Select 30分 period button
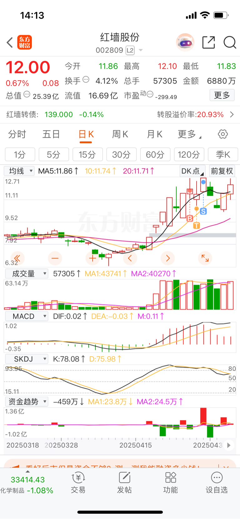Image resolution: width=240 pixels, height=519 pixels. [x=122, y=154]
